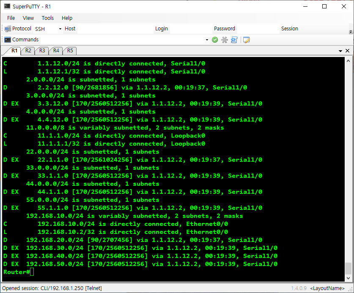
Task: Close the active R1 tab with X
Action: pyautogui.click(x=348, y=51)
